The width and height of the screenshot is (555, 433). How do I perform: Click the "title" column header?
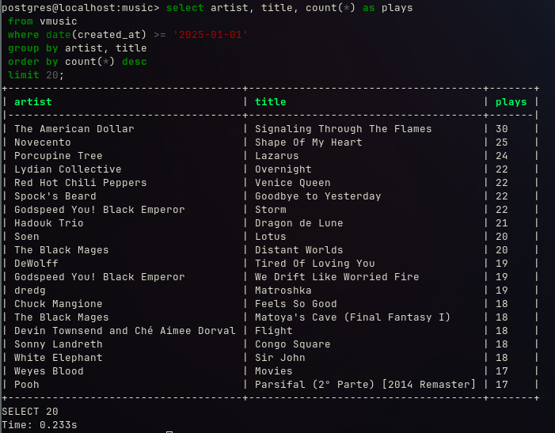[270, 102]
